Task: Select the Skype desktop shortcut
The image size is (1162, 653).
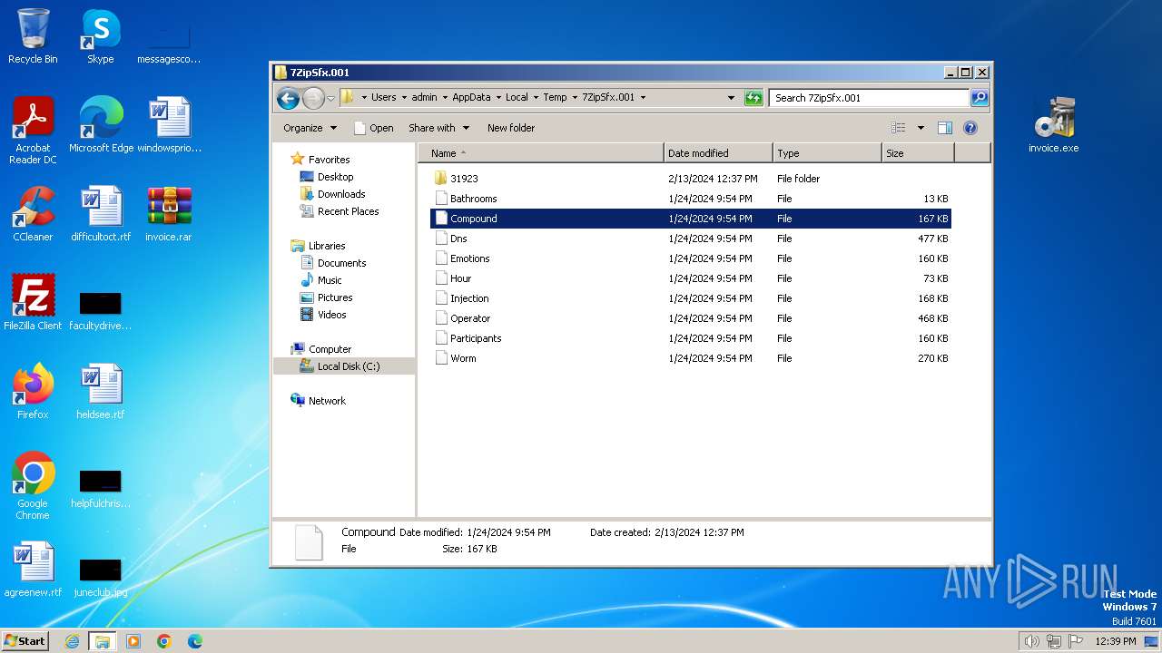Action: point(101,37)
